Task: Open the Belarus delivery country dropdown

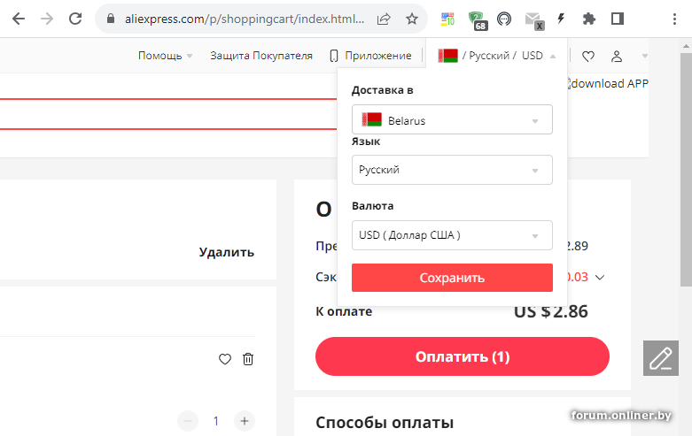Action: (x=452, y=120)
